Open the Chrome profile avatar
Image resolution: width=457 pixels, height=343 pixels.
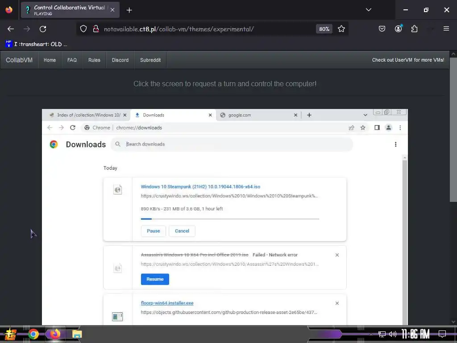(x=389, y=128)
